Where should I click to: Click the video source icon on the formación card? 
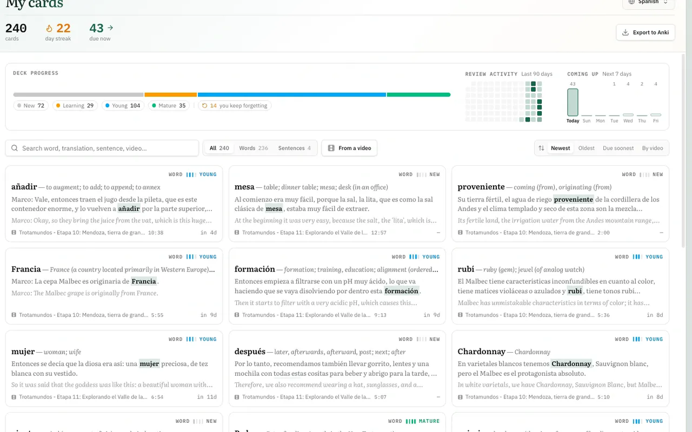pos(237,315)
